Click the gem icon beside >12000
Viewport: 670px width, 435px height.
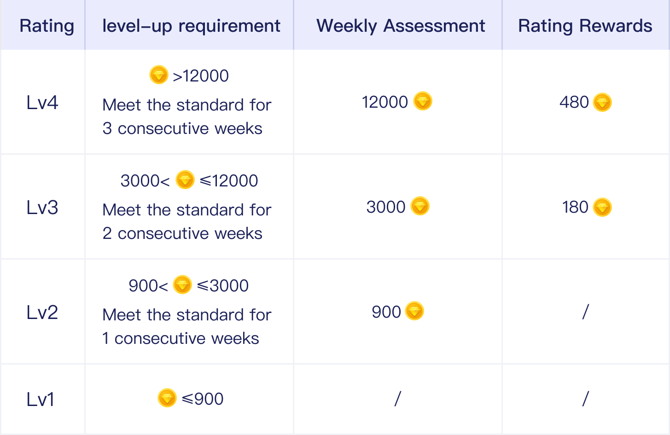point(159,75)
